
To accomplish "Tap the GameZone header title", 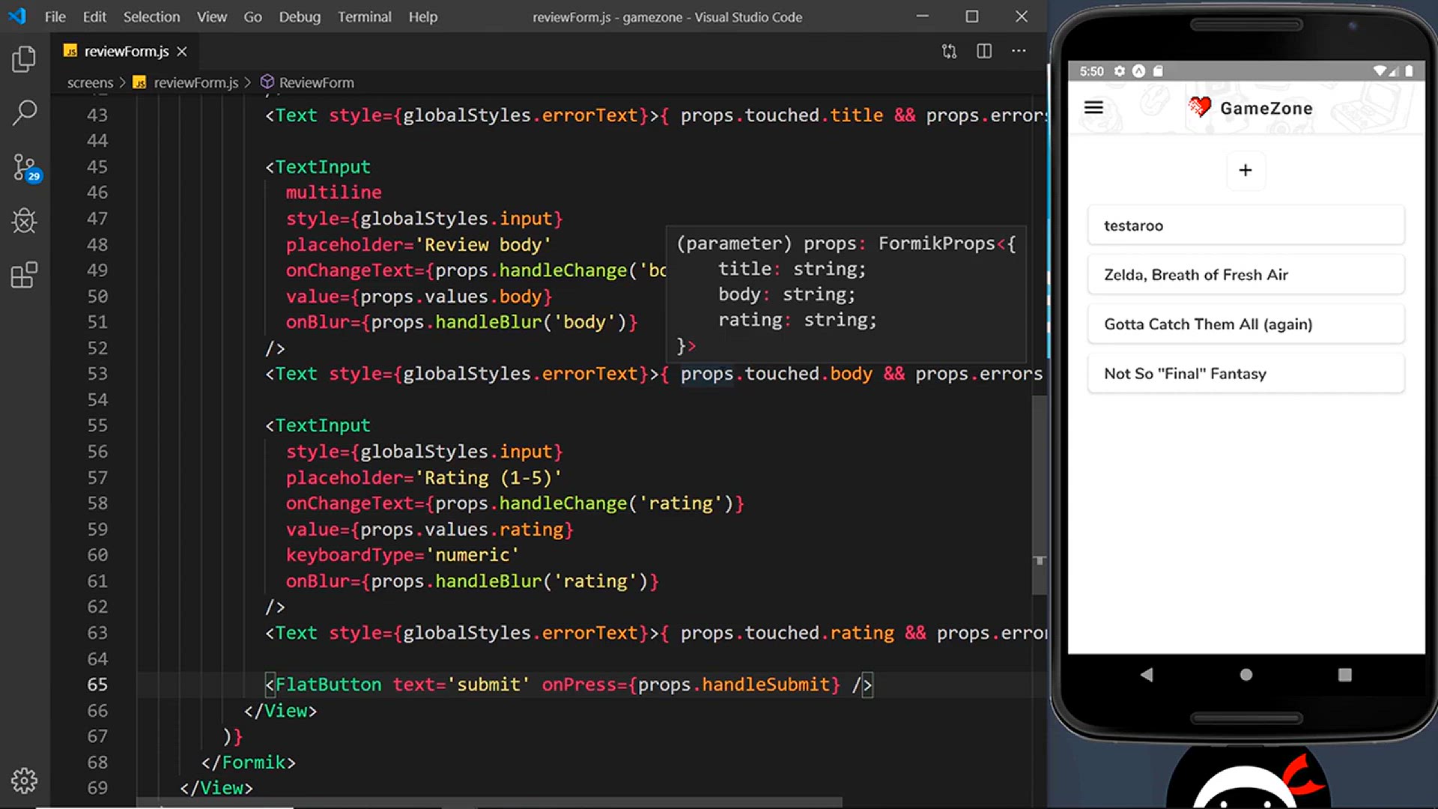I will coord(1266,108).
